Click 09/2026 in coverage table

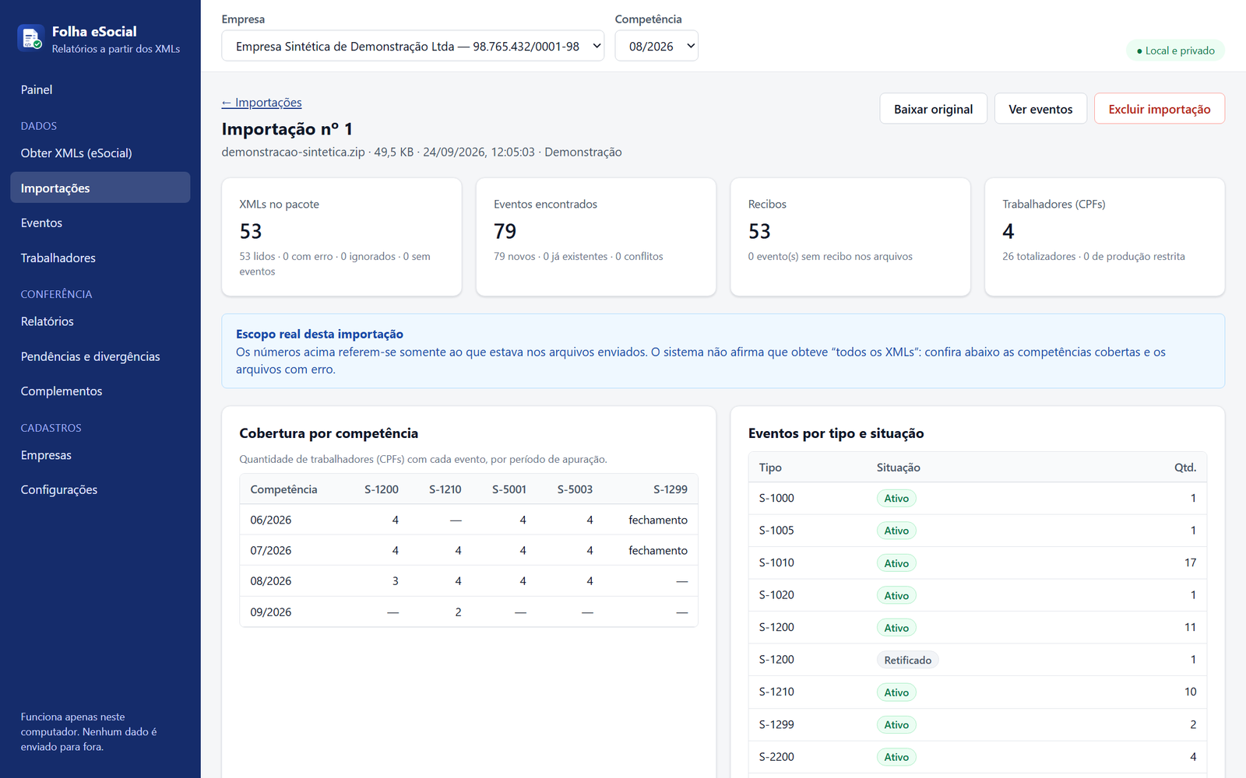271,612
